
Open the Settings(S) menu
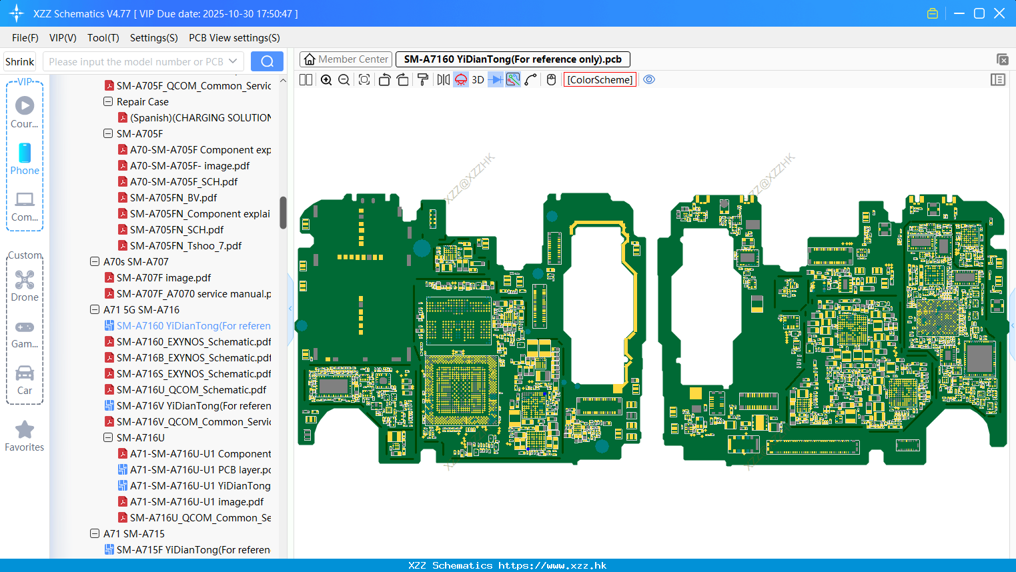[x=154, y=38]
